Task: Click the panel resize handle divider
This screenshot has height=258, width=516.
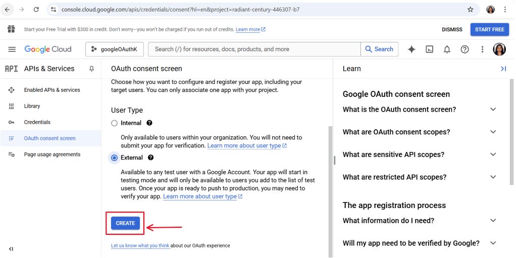Action: coord(334,160)
